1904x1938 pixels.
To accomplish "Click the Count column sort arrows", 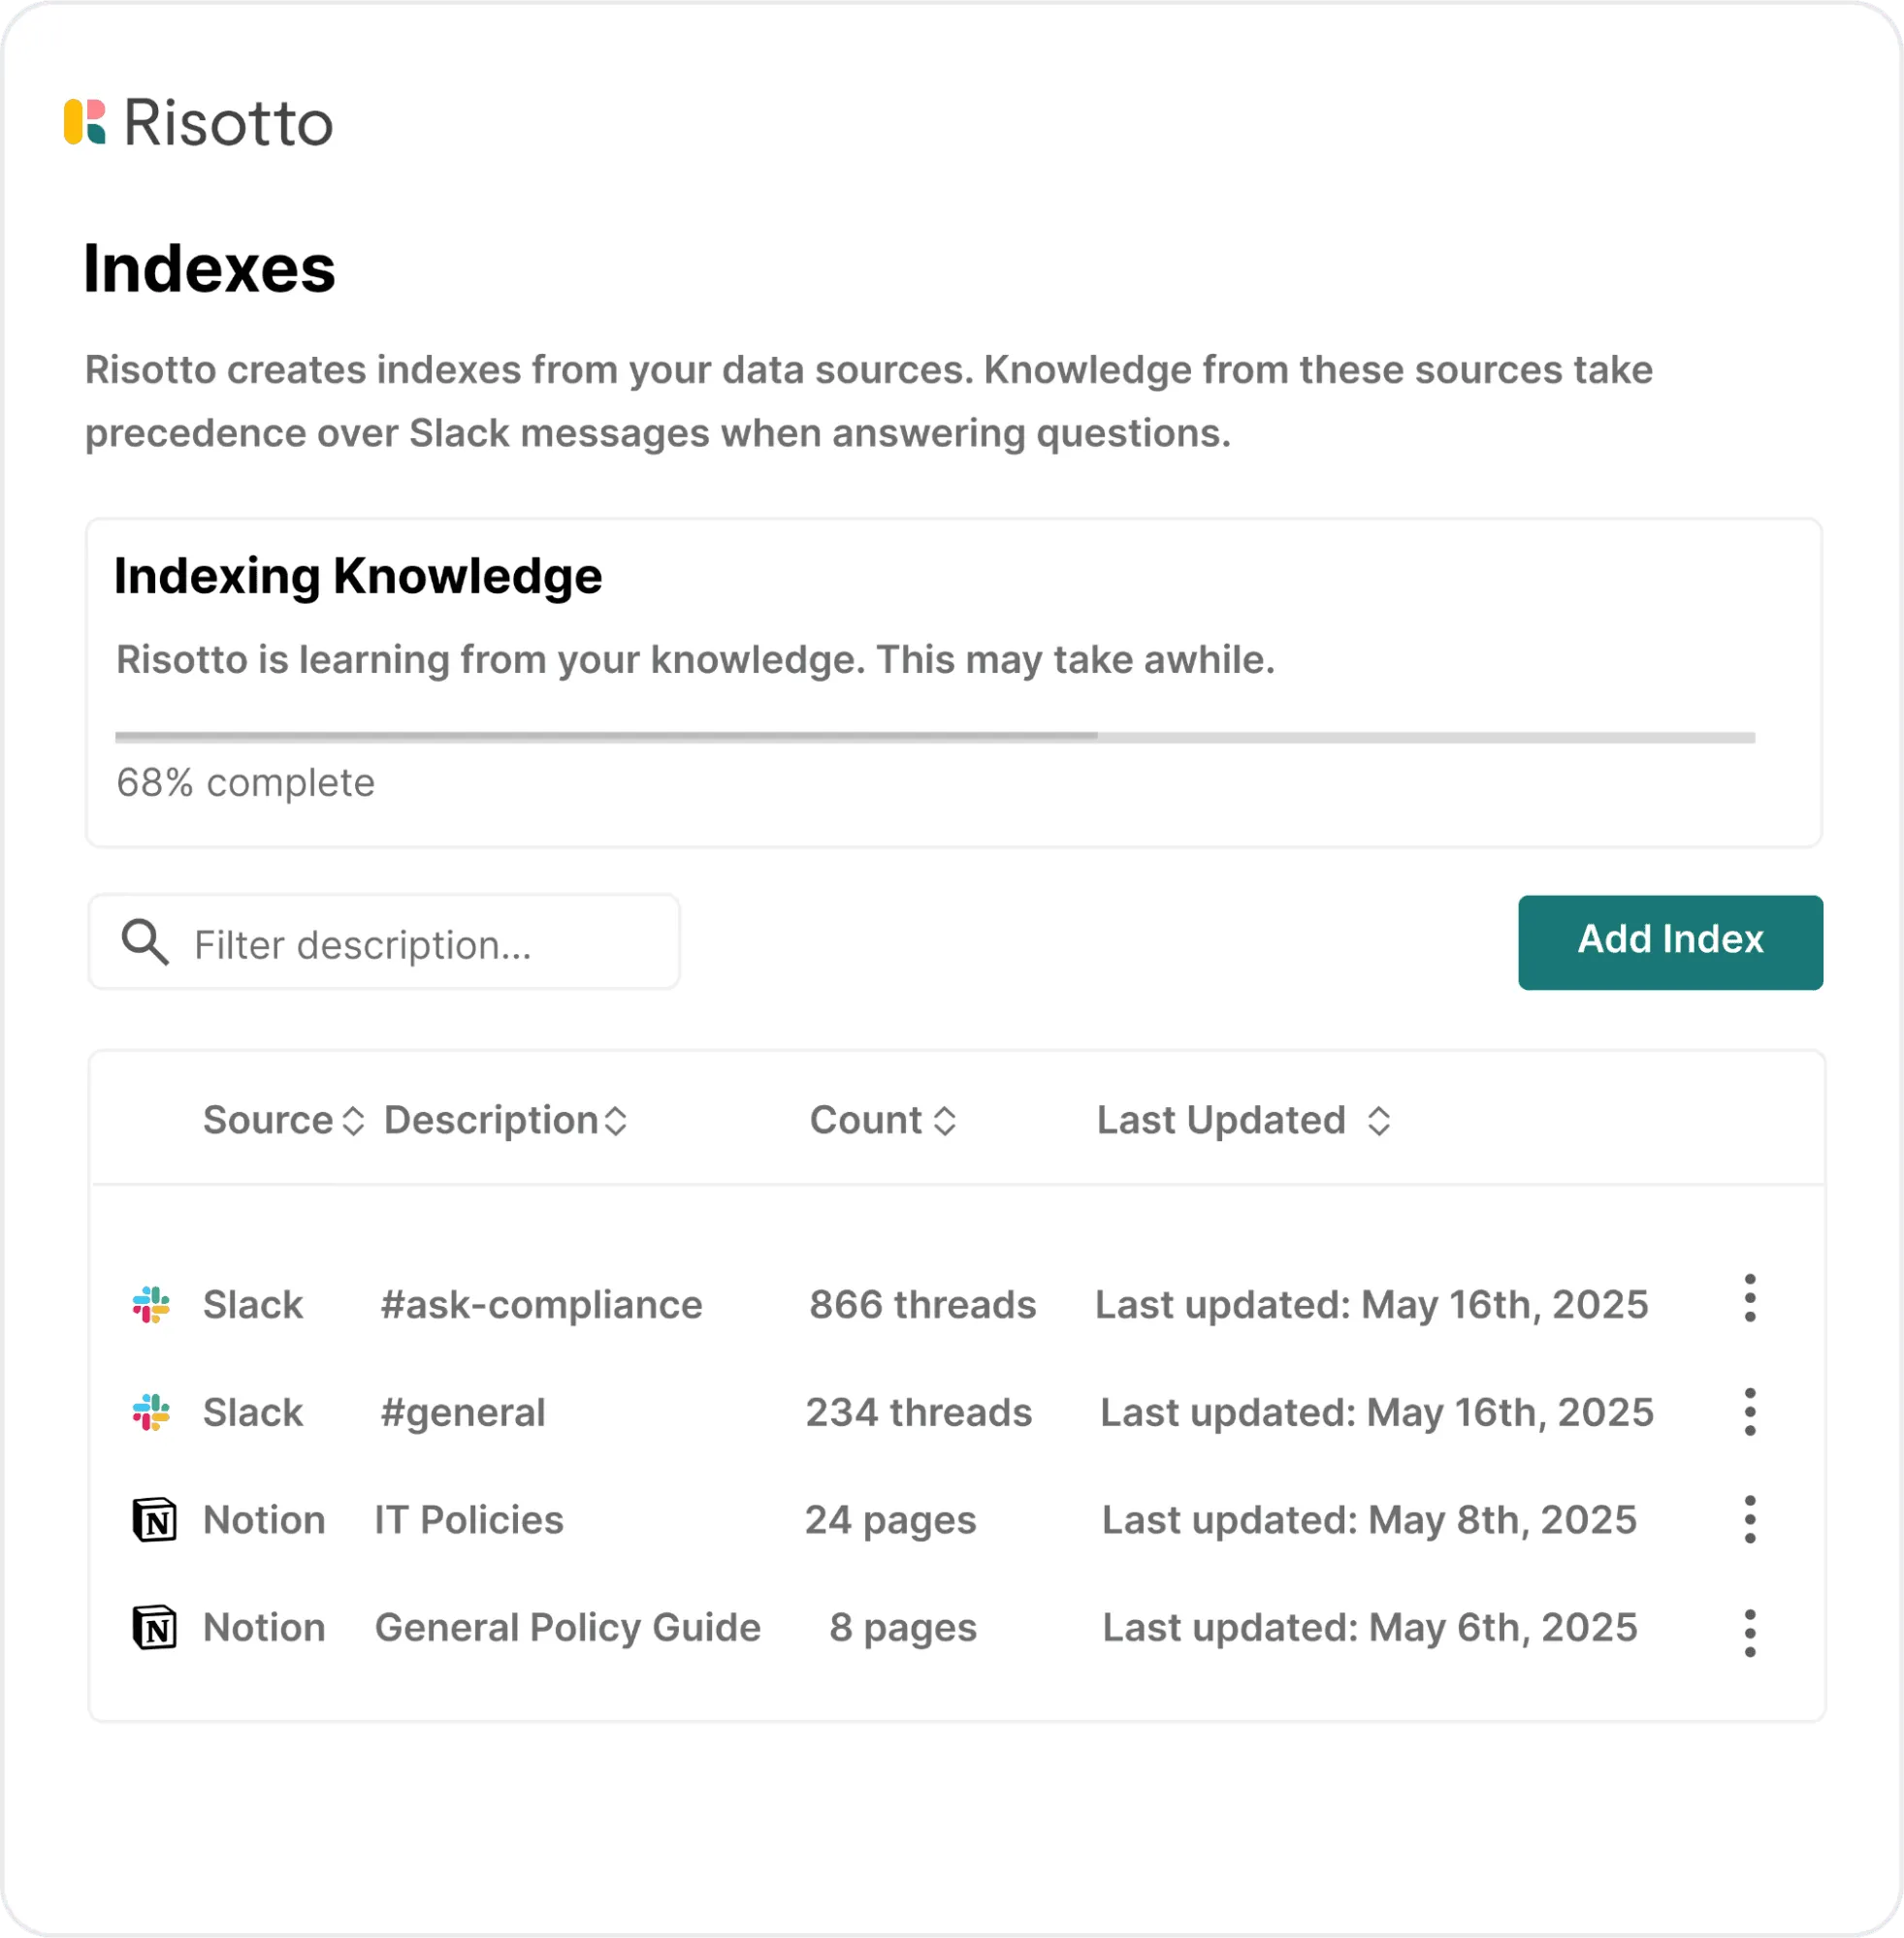I will (944, 1121).
